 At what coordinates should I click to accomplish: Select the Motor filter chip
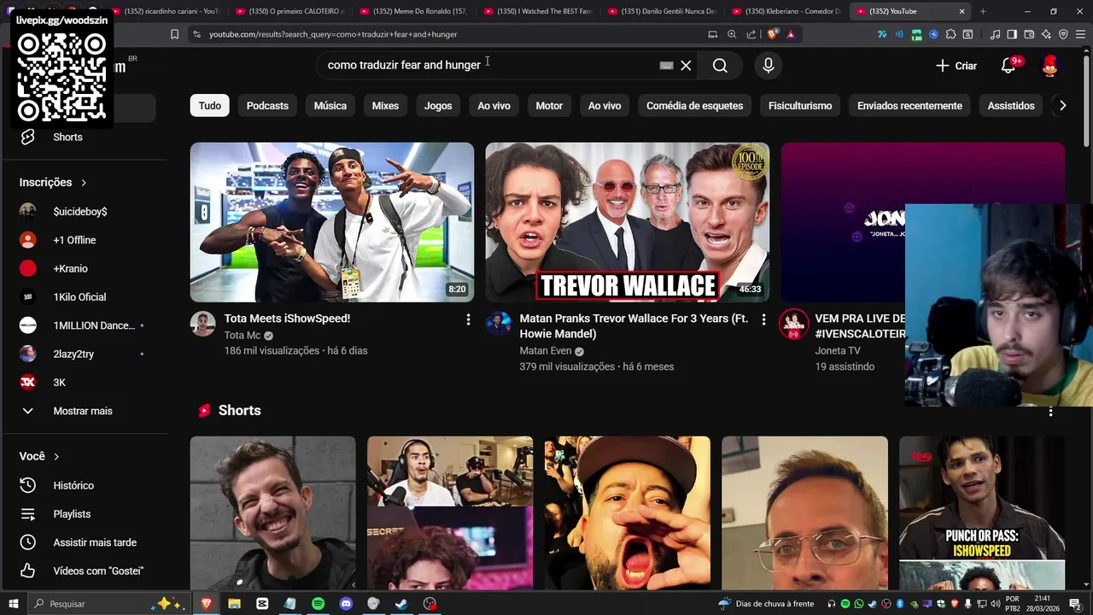(x=549, y=106)
